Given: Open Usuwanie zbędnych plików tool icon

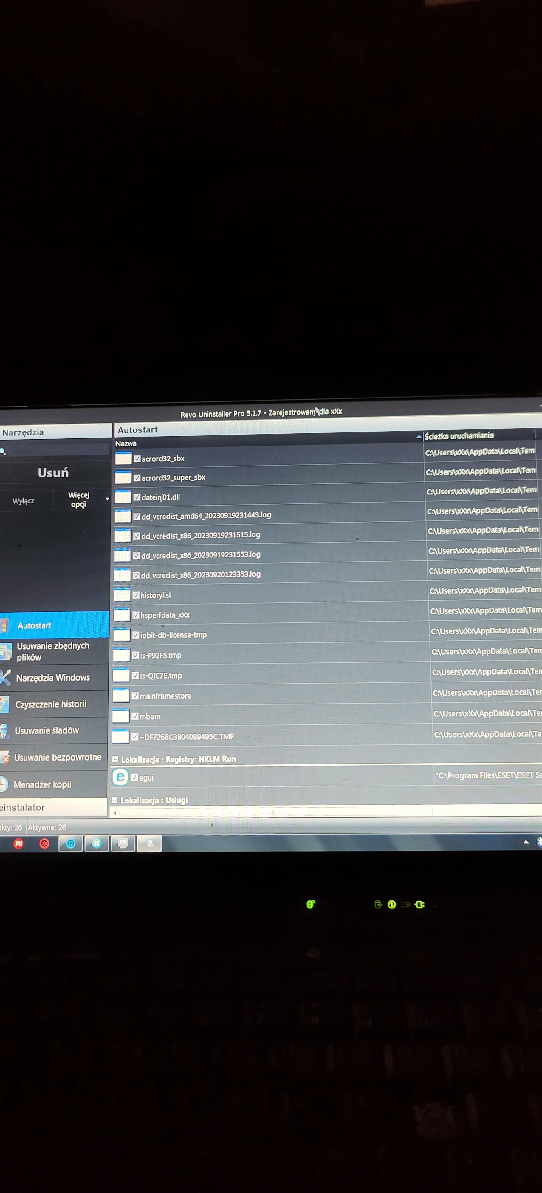Looking at the screenshot, I should (6, 652).
